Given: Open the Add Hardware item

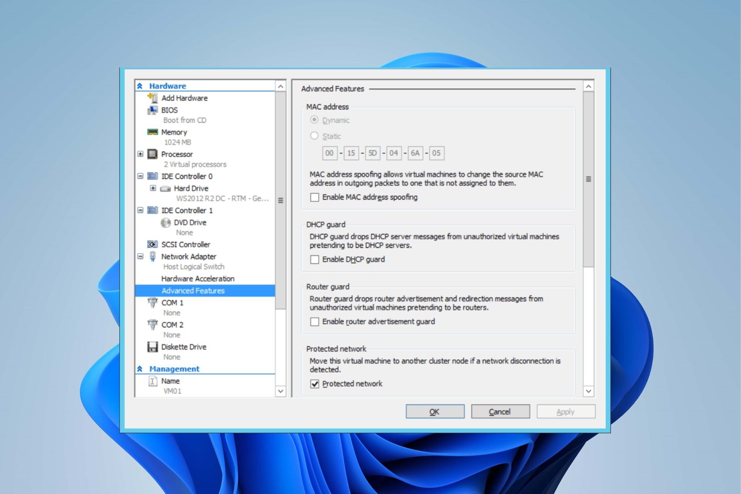Looking at the screenshot, I should (x=184, y=98).
